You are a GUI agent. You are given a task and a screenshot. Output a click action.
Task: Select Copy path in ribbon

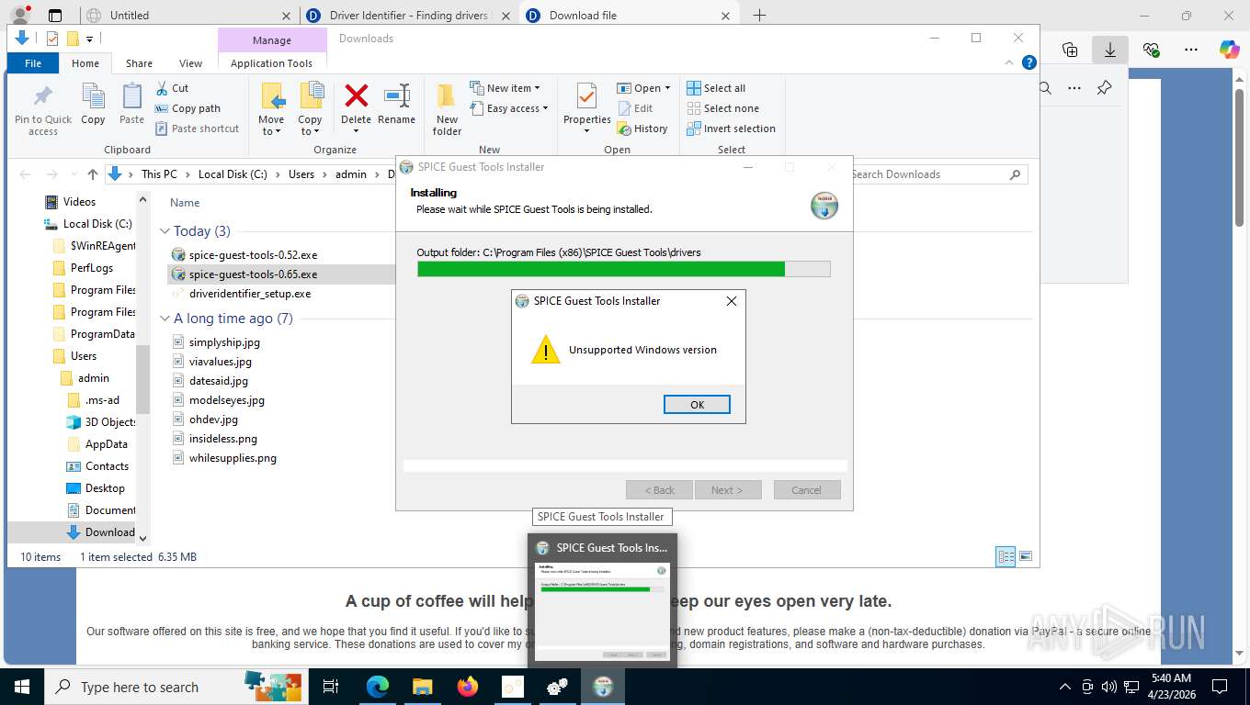pyautogui.click(x=187, y=108)
